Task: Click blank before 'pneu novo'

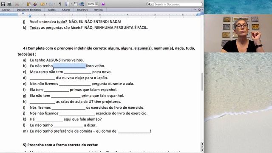Action: [77, 72]
